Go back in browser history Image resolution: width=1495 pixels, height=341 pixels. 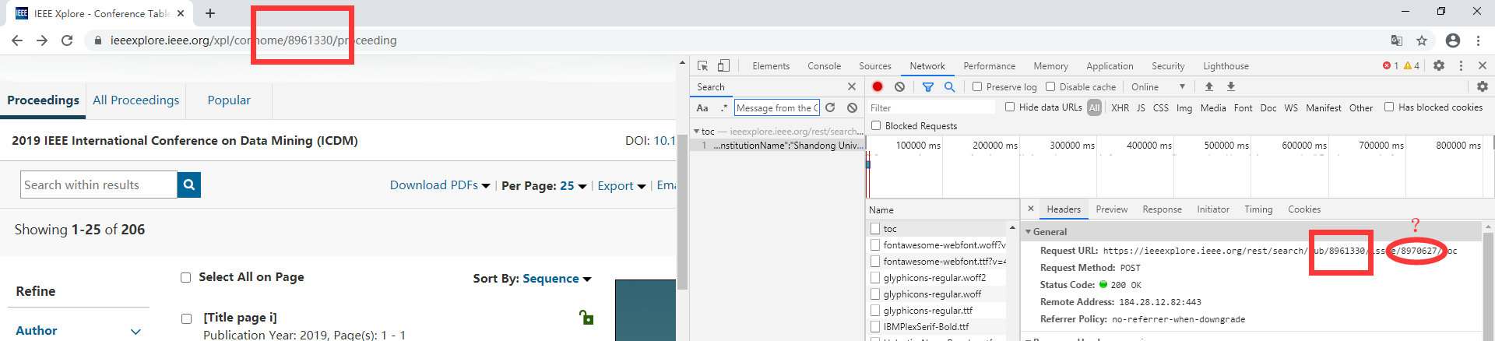(x=17, y=40)
